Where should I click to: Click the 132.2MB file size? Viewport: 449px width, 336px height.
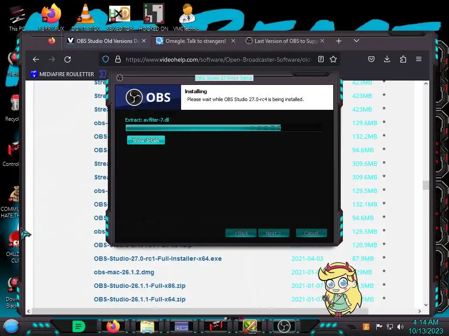(364, 136)
